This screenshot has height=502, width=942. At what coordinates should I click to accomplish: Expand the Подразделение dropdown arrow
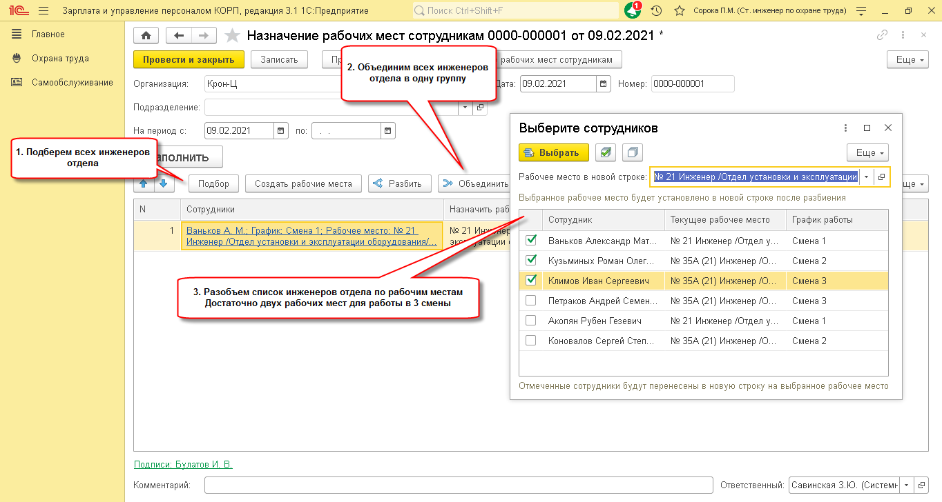[465, 108]
